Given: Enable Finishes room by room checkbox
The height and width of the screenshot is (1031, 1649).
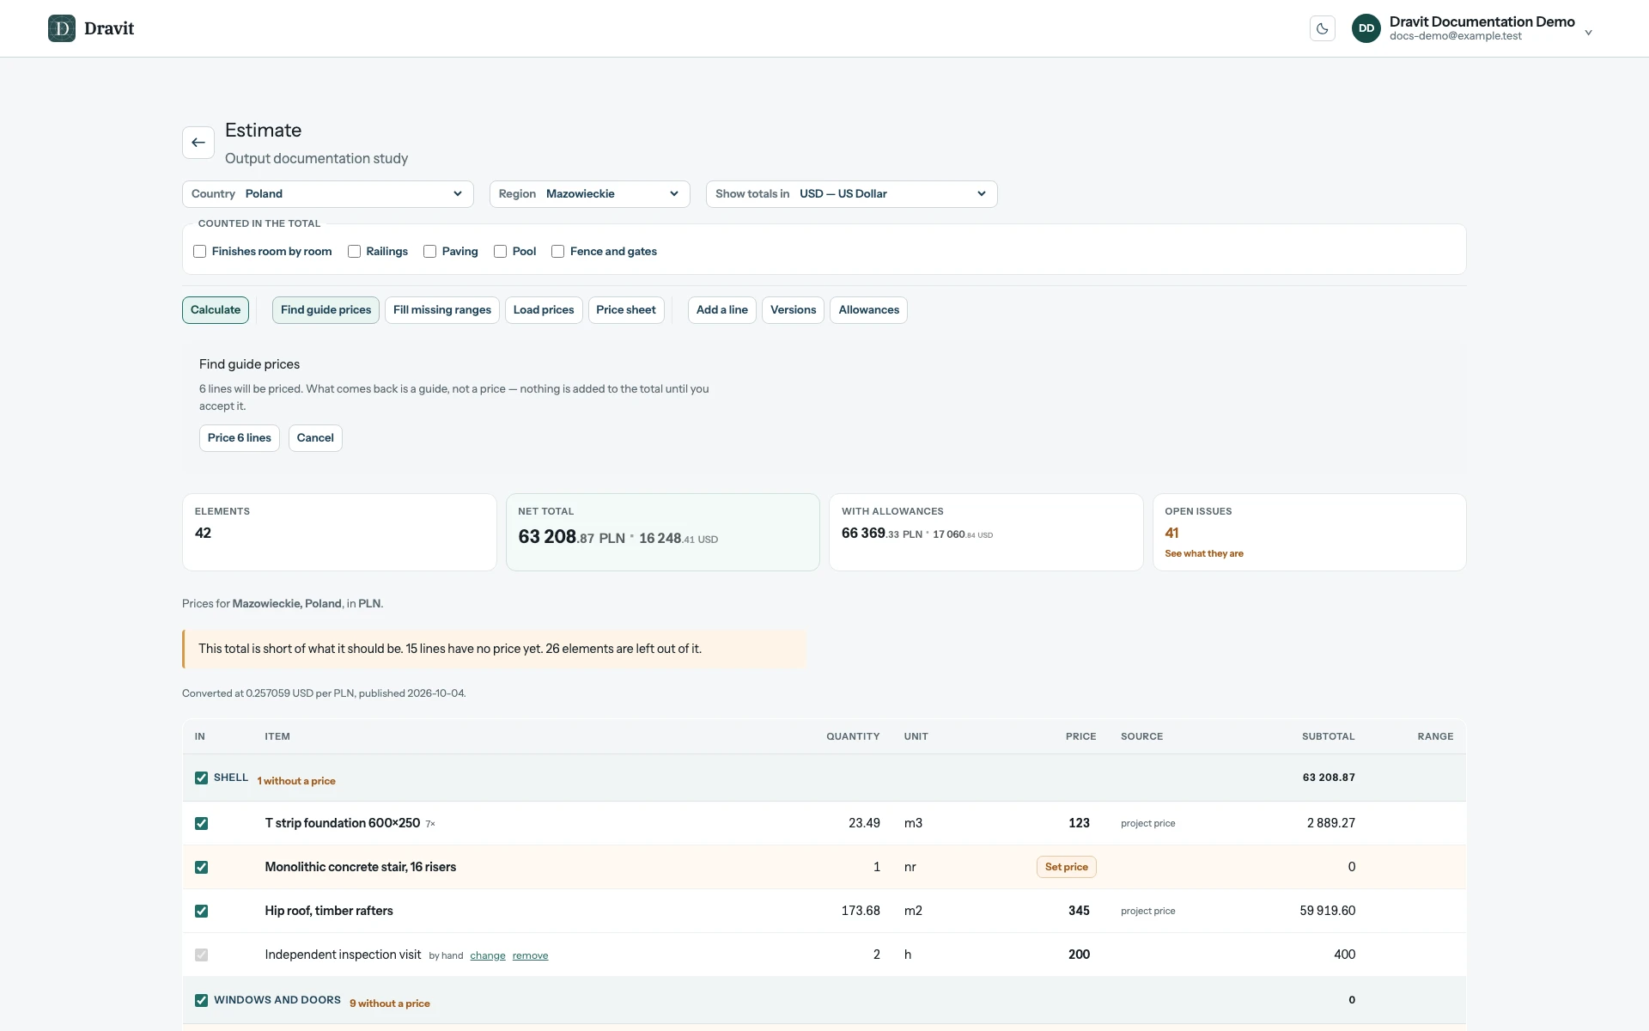Looking at the screenshot, I should (200, 252).
